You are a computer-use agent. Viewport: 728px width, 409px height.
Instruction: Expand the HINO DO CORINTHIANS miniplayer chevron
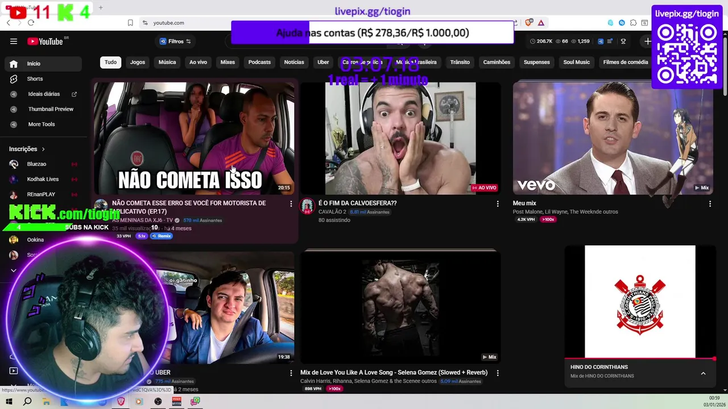click(x=703, y=373)
